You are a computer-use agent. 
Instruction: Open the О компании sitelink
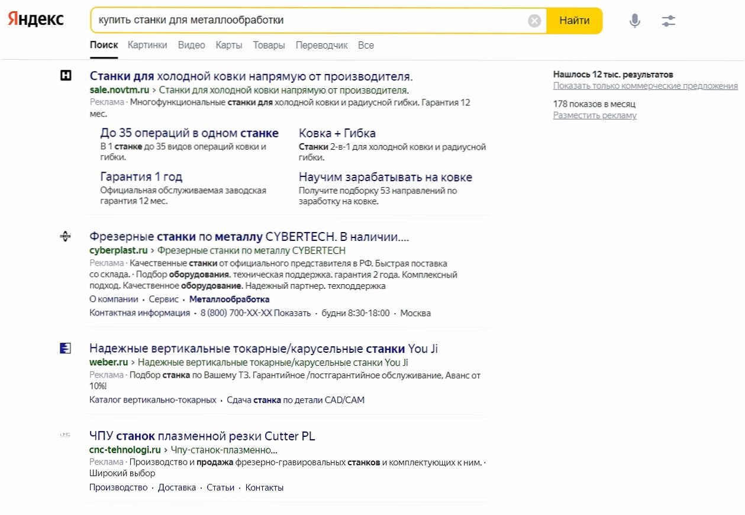click(114, 300)
